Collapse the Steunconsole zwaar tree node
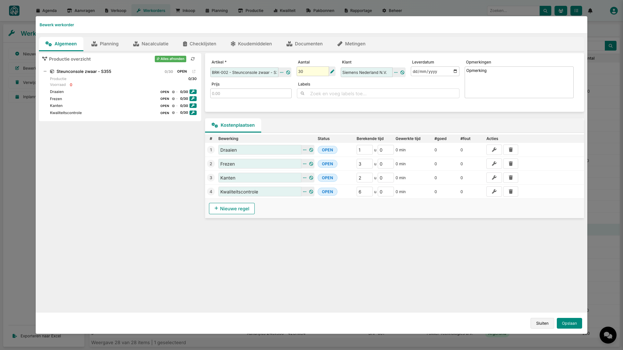This screenshot has height=350, width=623. click(45, 72)
